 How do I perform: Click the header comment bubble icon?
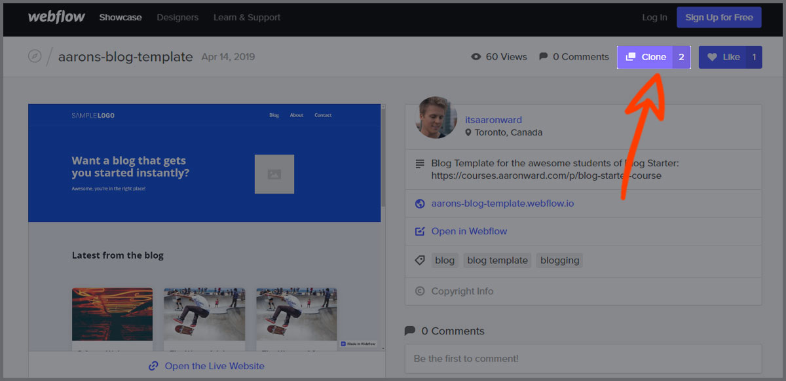pyautogui.click(x=543, y=57)
